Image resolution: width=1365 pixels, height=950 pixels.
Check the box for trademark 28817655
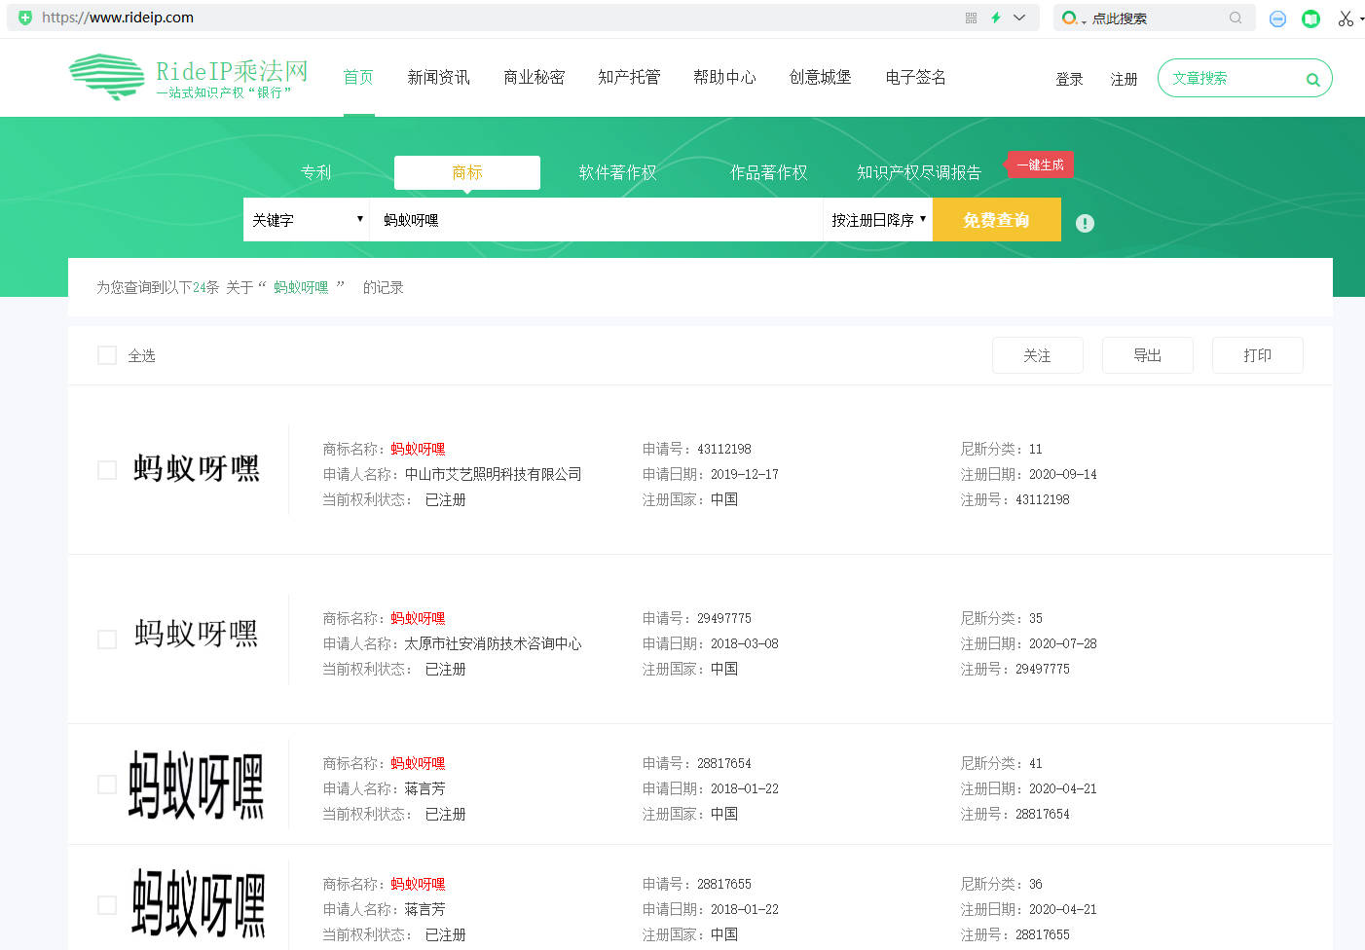[107, 905]
